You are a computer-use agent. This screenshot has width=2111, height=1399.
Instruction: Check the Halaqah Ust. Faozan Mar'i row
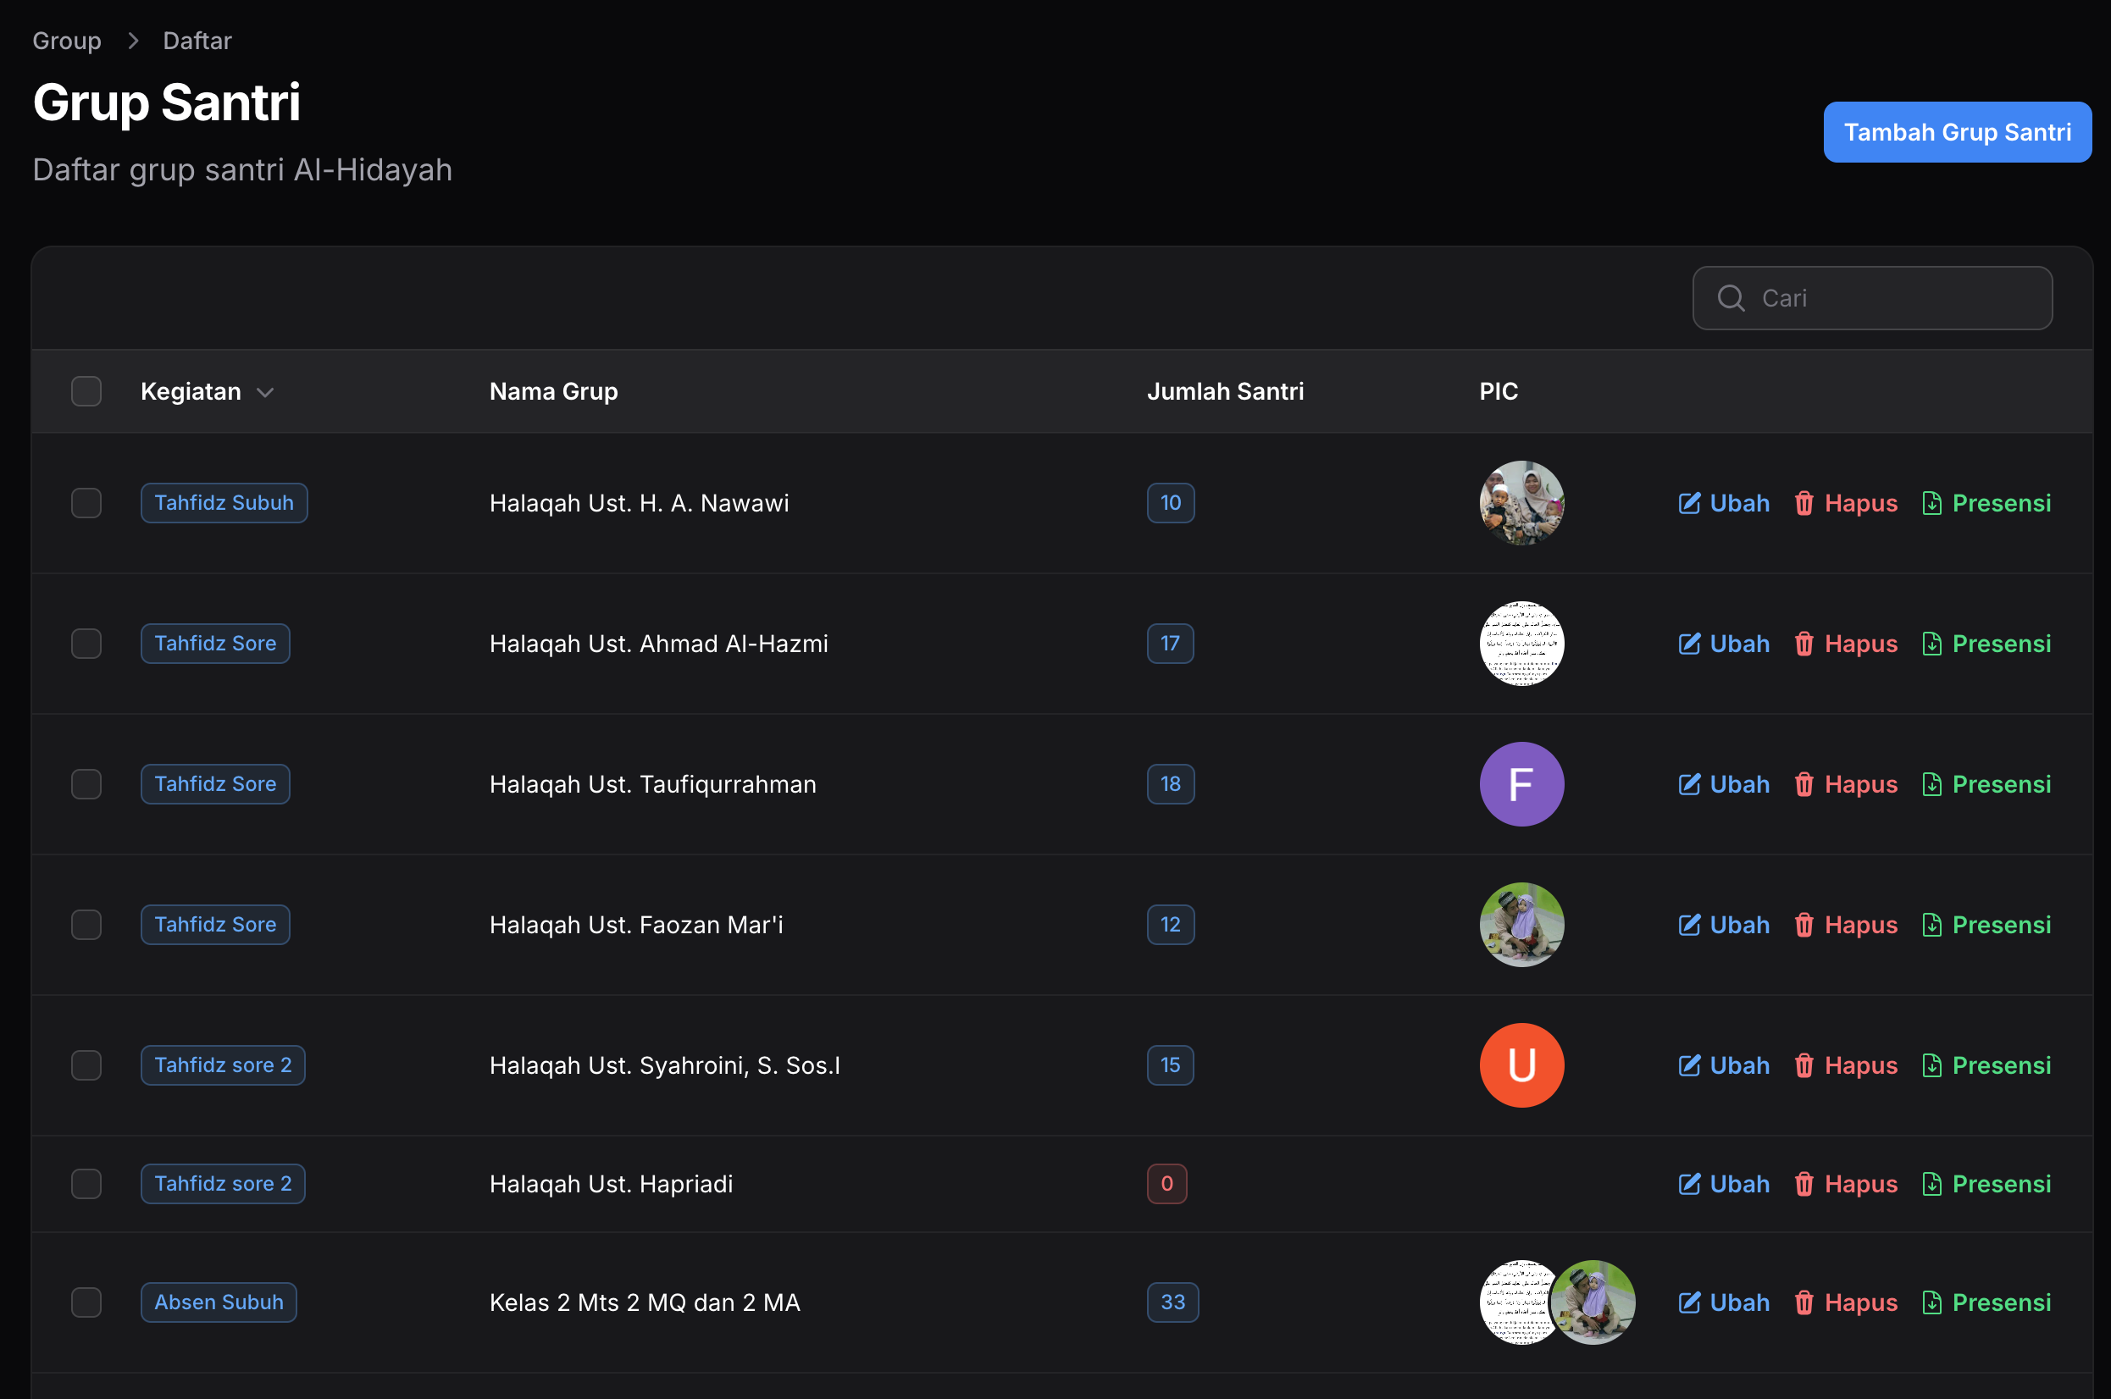86,925
